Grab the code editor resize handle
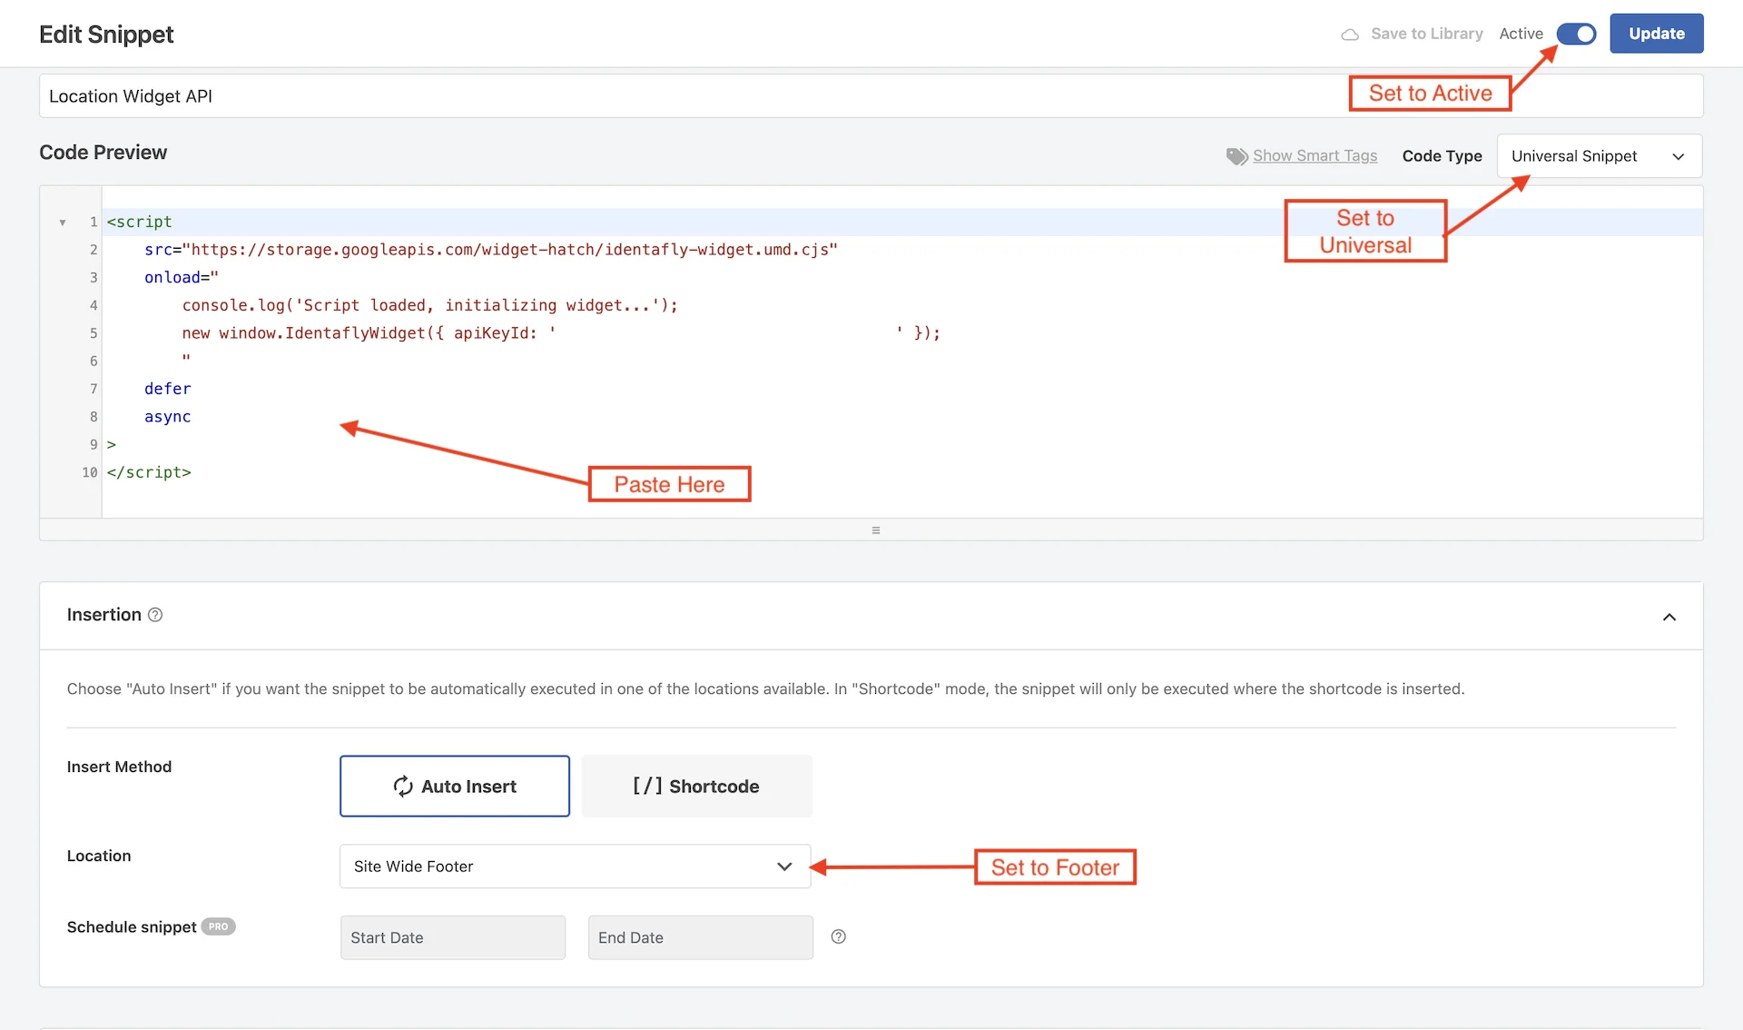Screen dimensions: 1743x1030 tap(876, 530)
